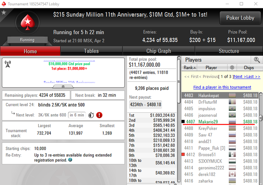The width and height of the screenshot is (263, 185).
Task: Sort players by Rank column
Action: tap(189, 67)
